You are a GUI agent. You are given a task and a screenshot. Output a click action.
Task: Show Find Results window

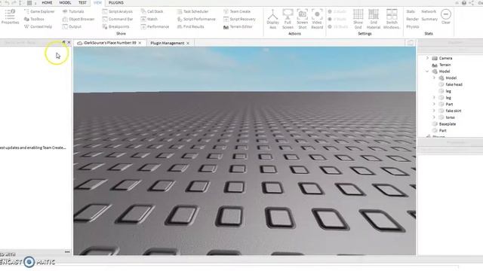(x=190, y=27)
